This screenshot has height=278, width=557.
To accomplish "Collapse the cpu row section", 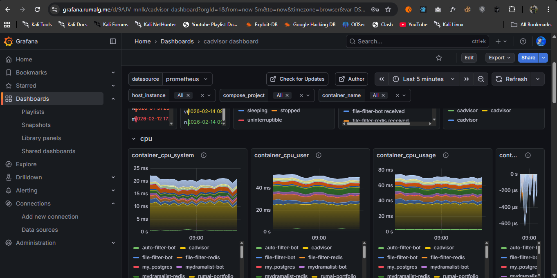I will click(x=133, y=138).
